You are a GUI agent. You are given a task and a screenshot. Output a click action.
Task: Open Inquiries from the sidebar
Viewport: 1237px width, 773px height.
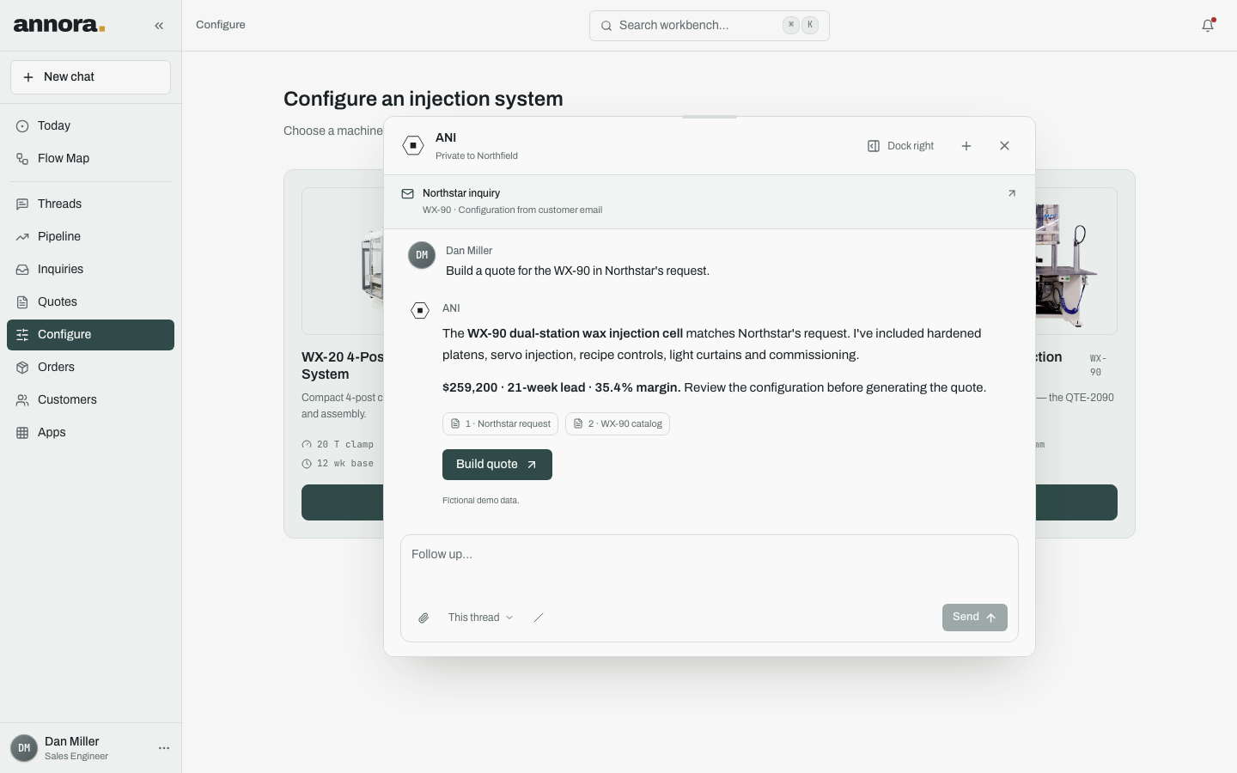[90, 270]
